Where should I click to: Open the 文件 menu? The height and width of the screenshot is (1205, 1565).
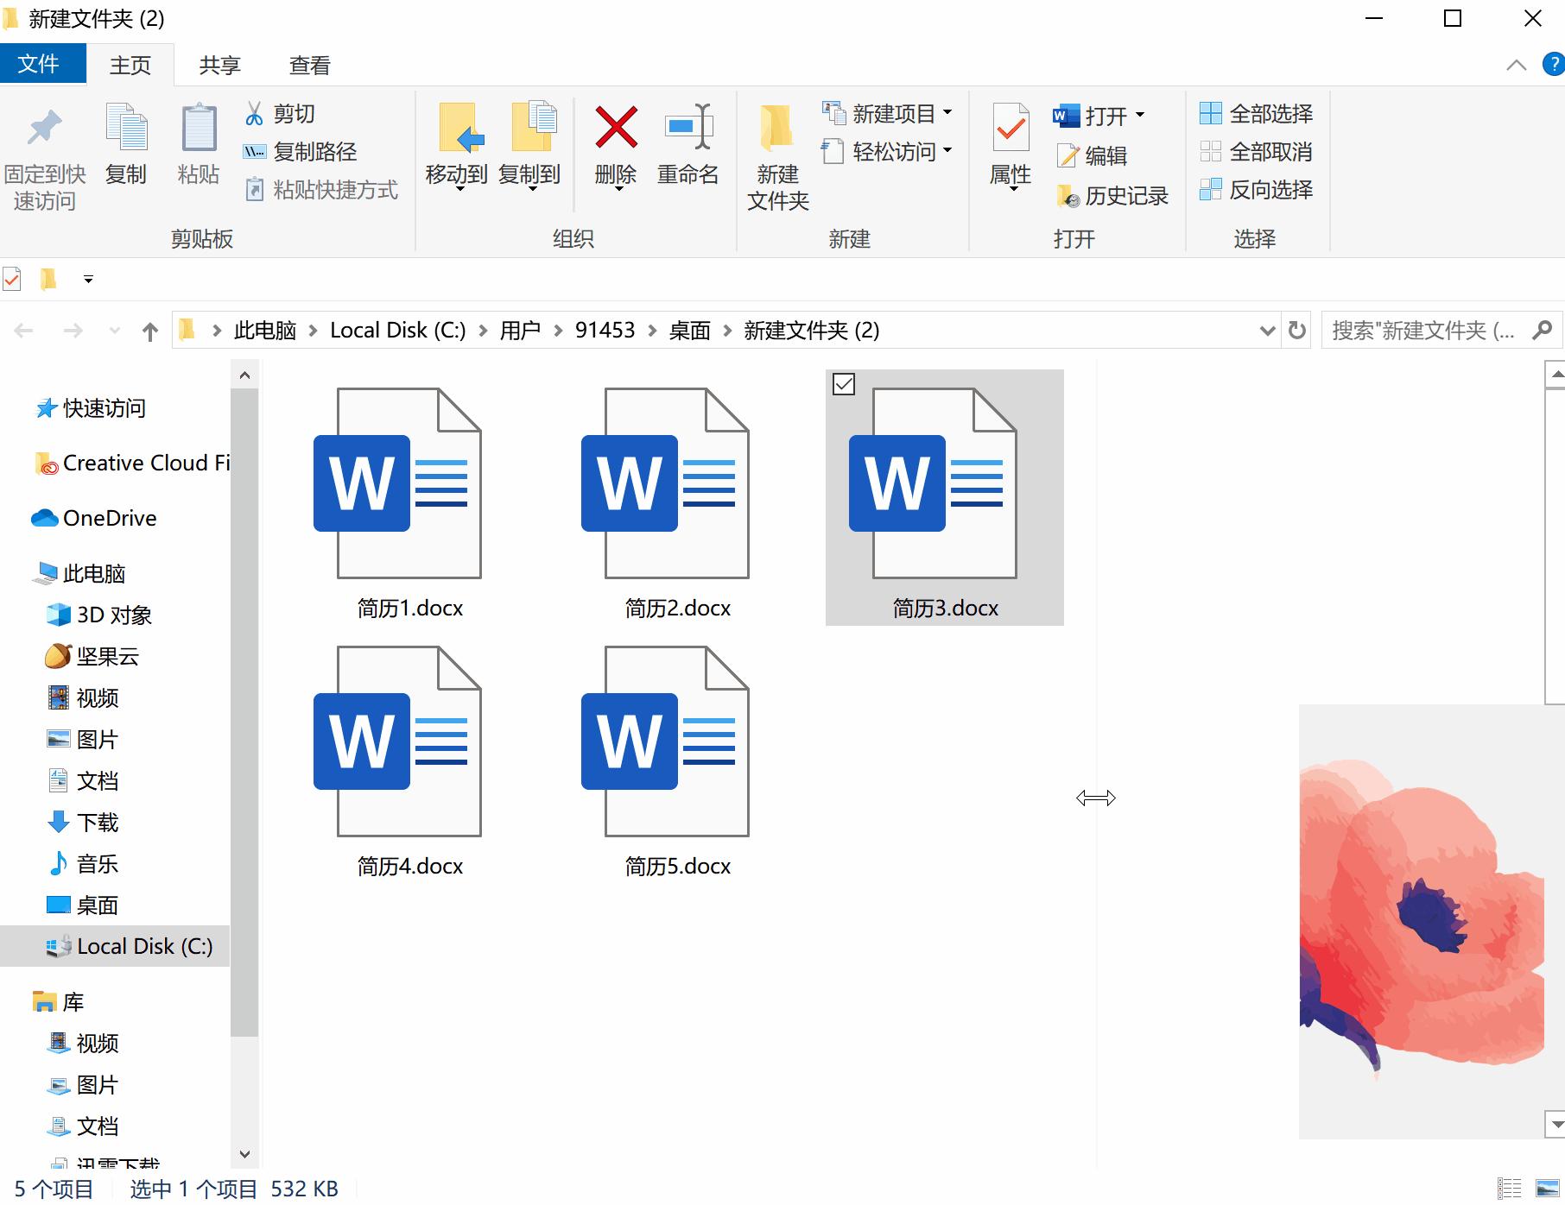click(43, 65)
